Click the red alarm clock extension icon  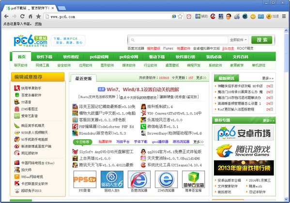point(189,16)
